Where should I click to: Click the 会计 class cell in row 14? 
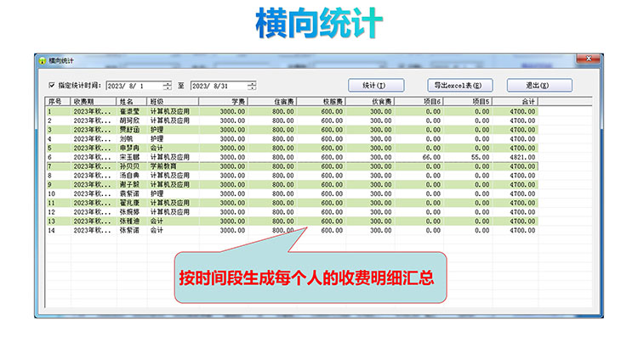[157, 230]
